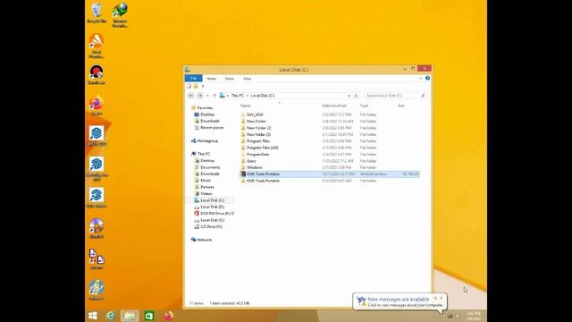This screenshot has height=322, width=572.
Task: Open the File tab in Explorer
Action: [x=193, y=78]
